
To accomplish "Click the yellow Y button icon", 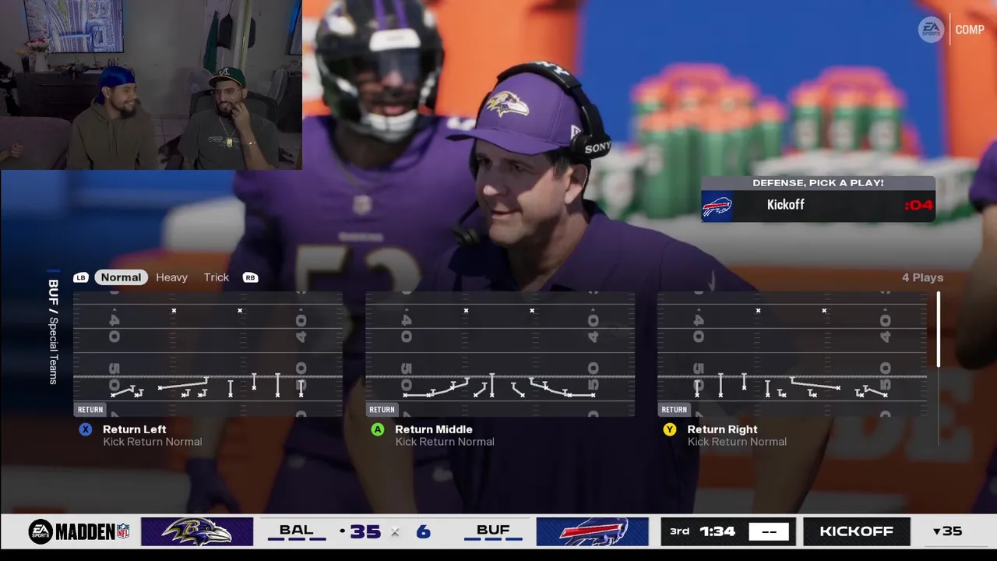I will tap(670, 429).
